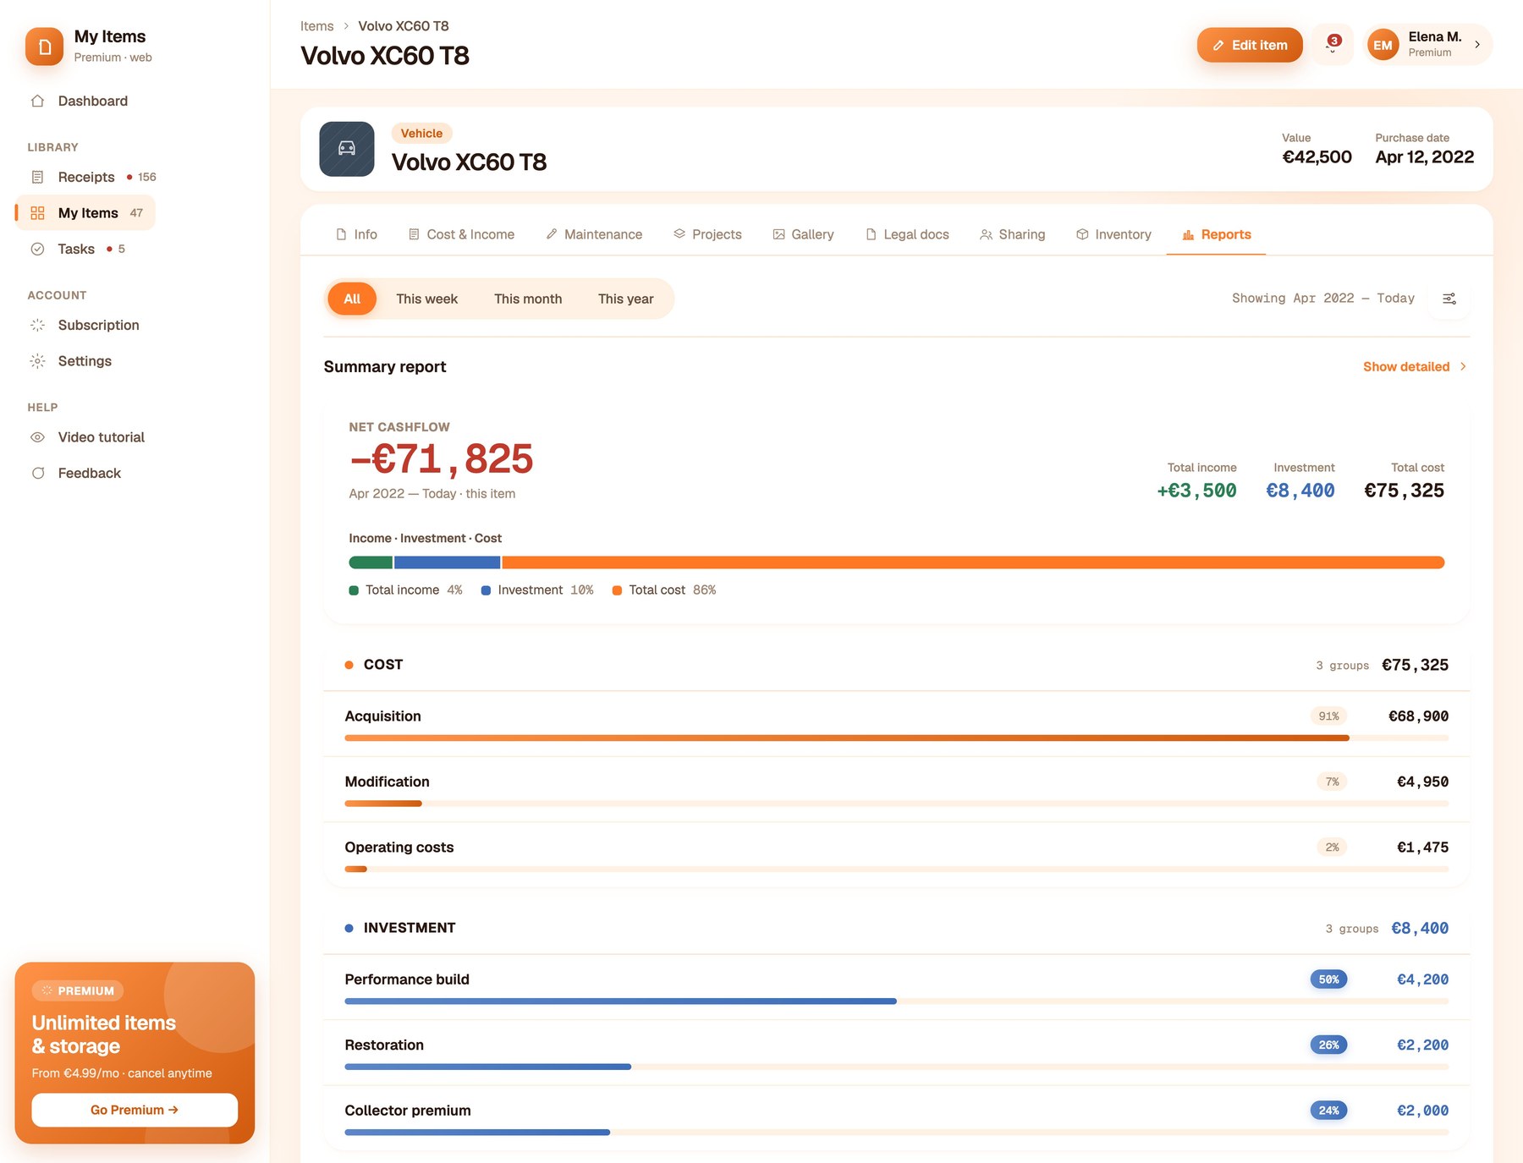Switch to the Maintenance tab
Image resolution: width=1523 pixels, height=1163 pixels.
pos(594,234)
